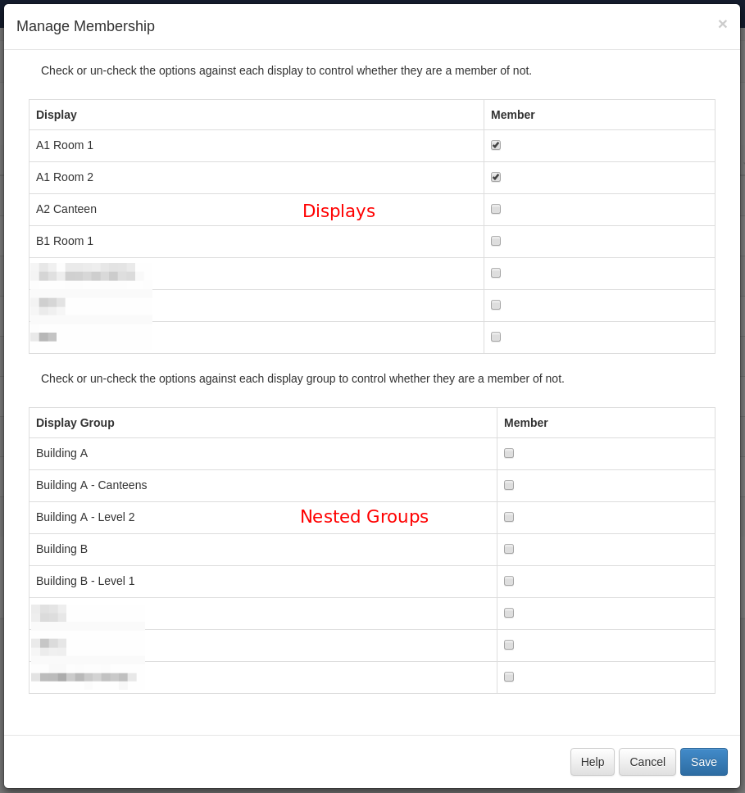Check the last display row's checkbox
This screenshot has width=745, height=793.
(x=496, y=337)
